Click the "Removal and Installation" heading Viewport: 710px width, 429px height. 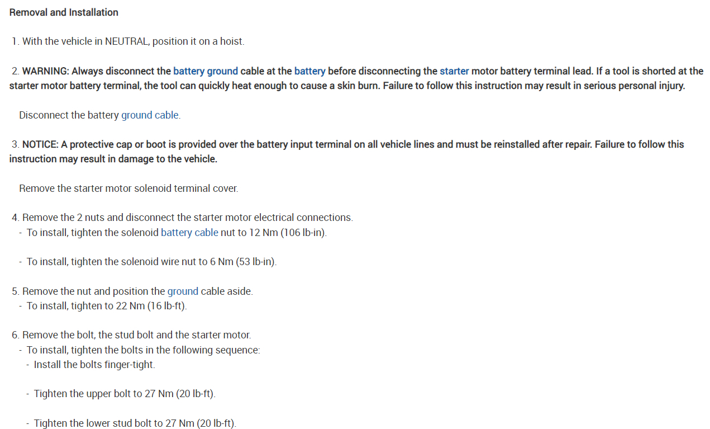point(64,12)
